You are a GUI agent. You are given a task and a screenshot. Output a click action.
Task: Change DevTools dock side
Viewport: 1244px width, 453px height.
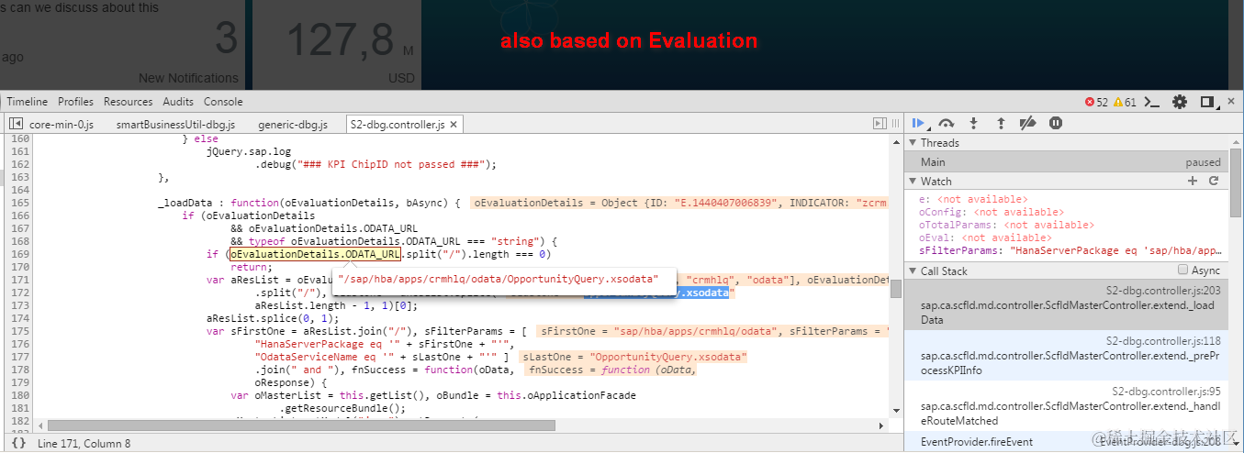pyautogui.click(x=1208, y=102)
